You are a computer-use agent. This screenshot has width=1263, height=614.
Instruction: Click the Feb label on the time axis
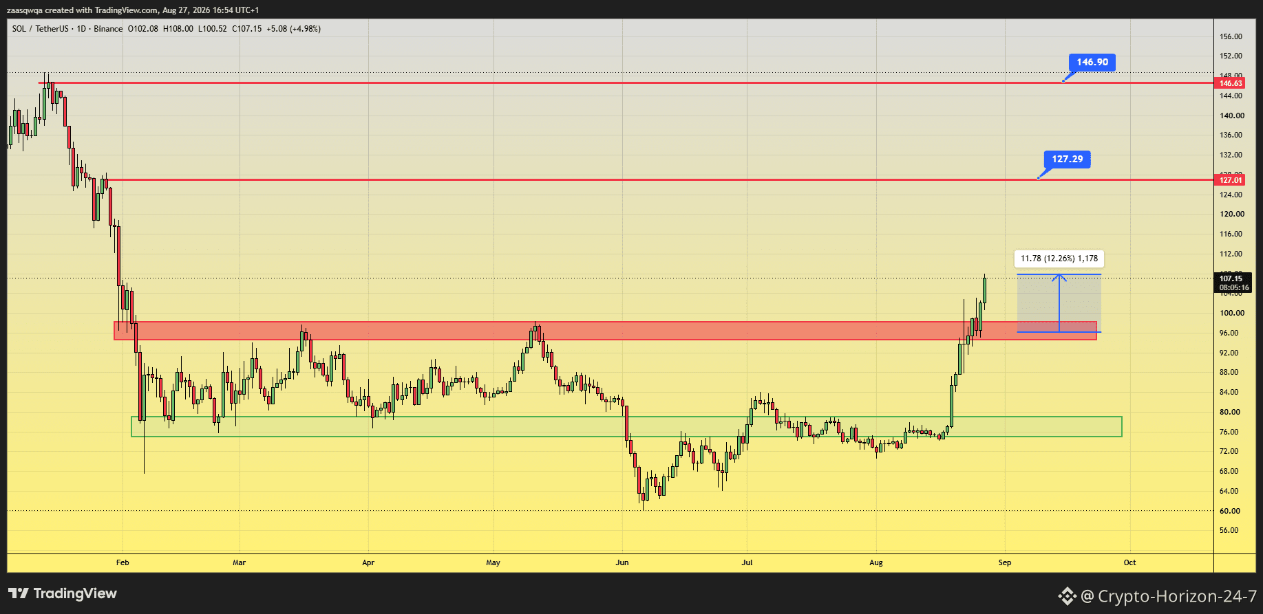click(123, 562)
